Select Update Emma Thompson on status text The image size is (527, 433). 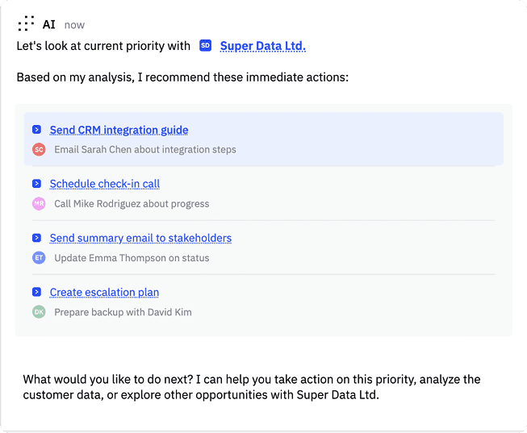(132, 258)
